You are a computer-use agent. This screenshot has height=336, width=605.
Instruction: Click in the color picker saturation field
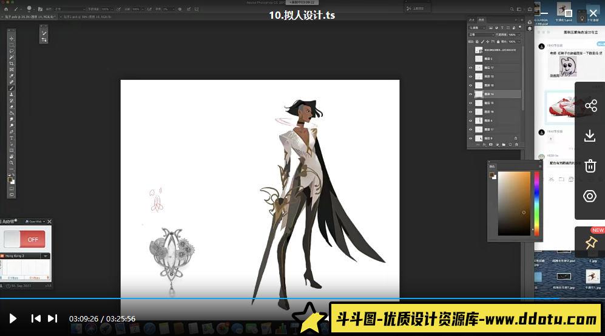pos(514,203)
